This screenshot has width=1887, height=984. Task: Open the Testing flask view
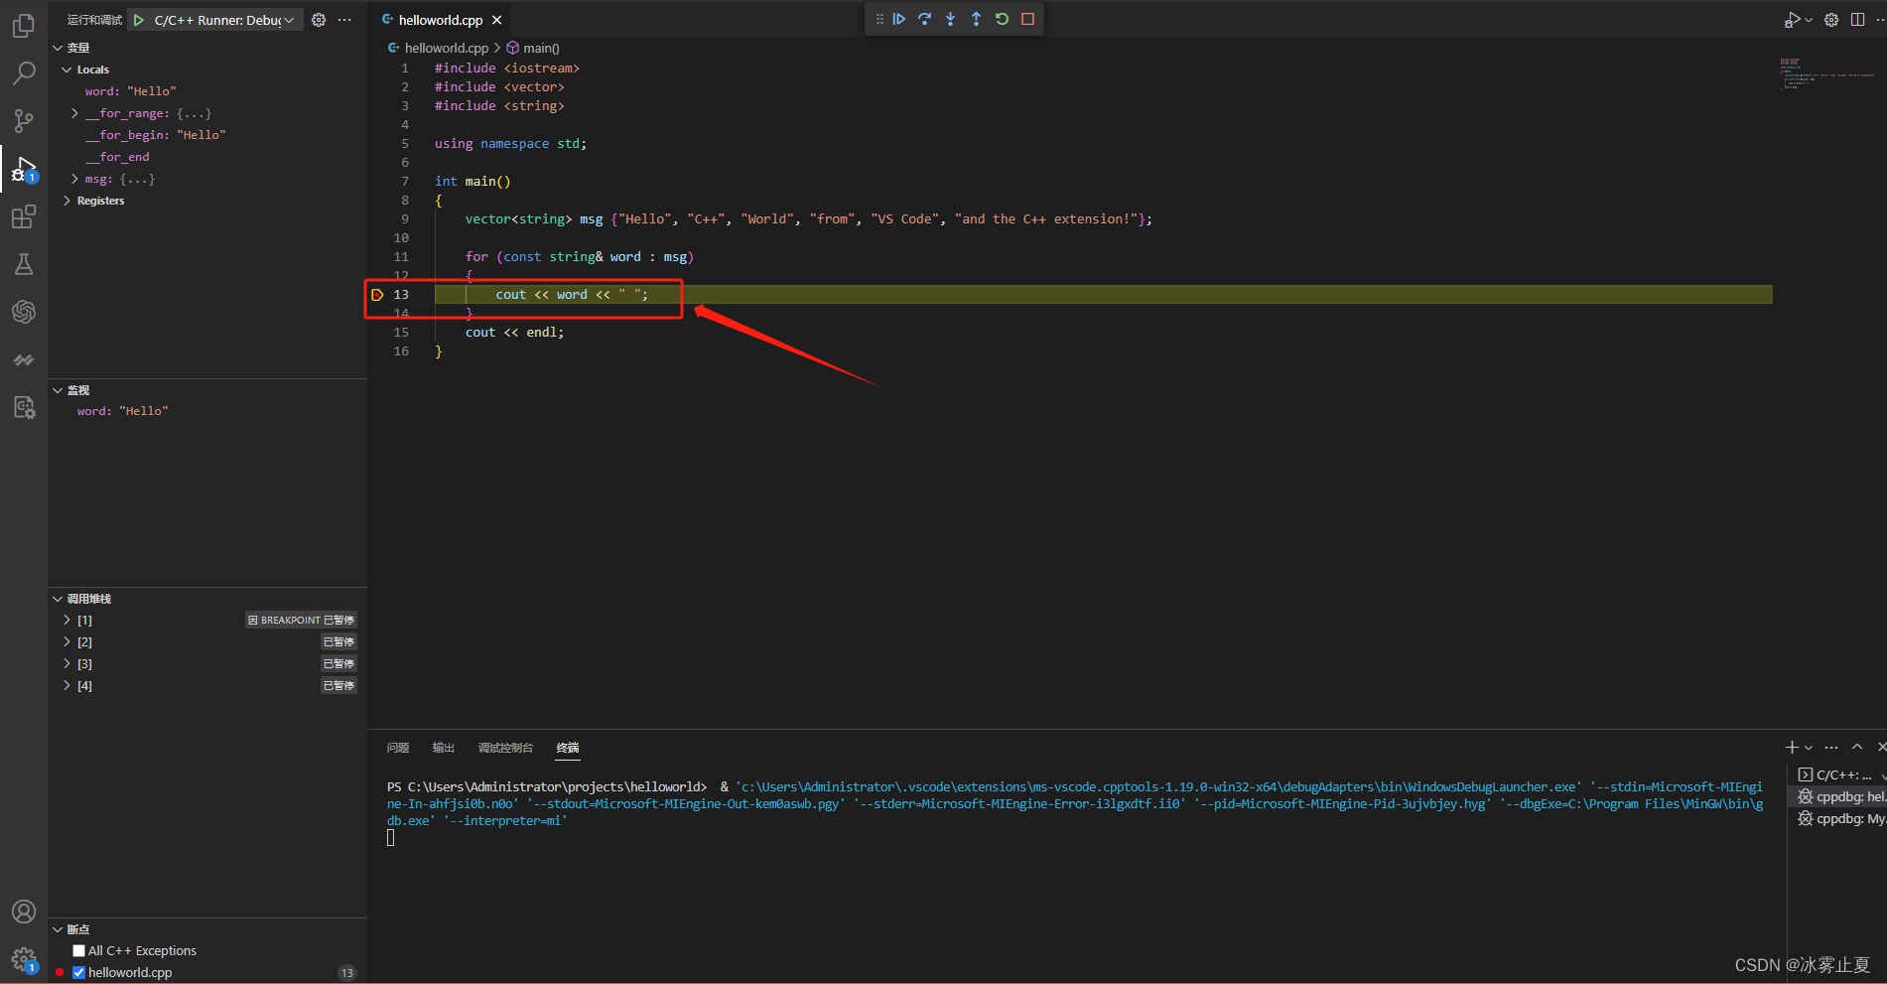(x=24, y=264)
